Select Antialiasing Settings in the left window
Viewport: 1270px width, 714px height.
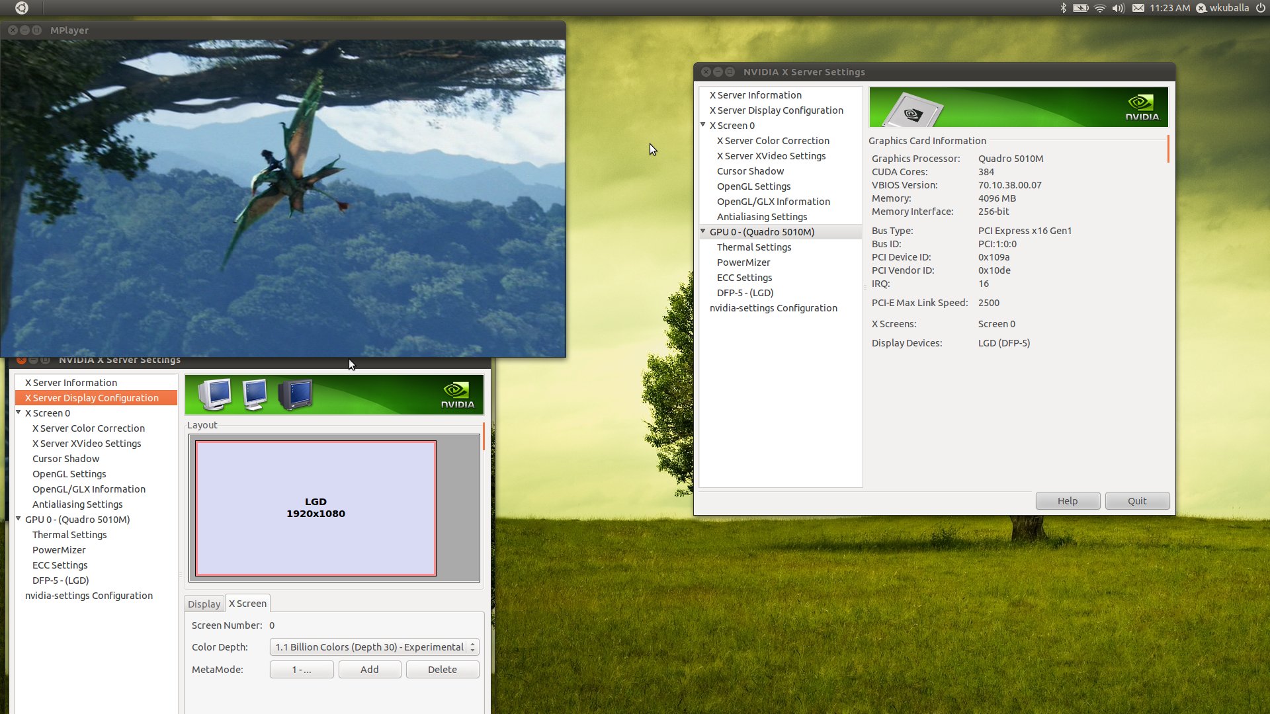[77, 504]
